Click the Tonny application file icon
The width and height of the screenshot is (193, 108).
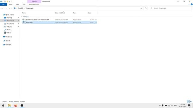click(x=24, y=22)
